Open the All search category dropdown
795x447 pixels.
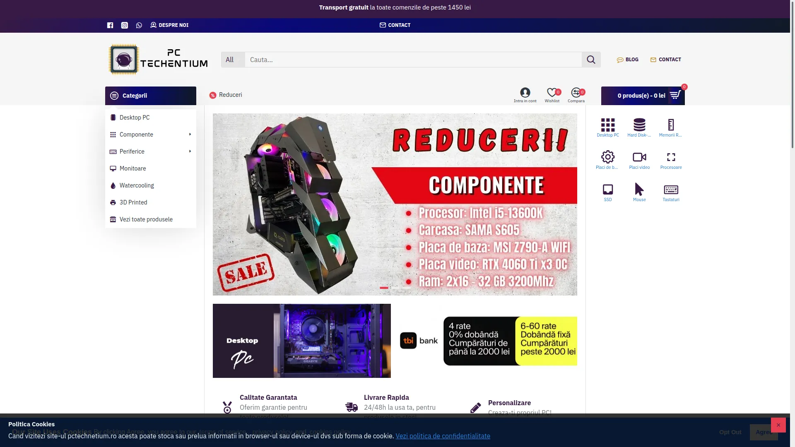coord(233,60)
